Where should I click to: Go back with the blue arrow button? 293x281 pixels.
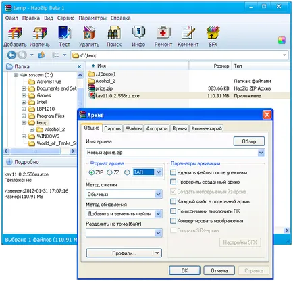11,55
